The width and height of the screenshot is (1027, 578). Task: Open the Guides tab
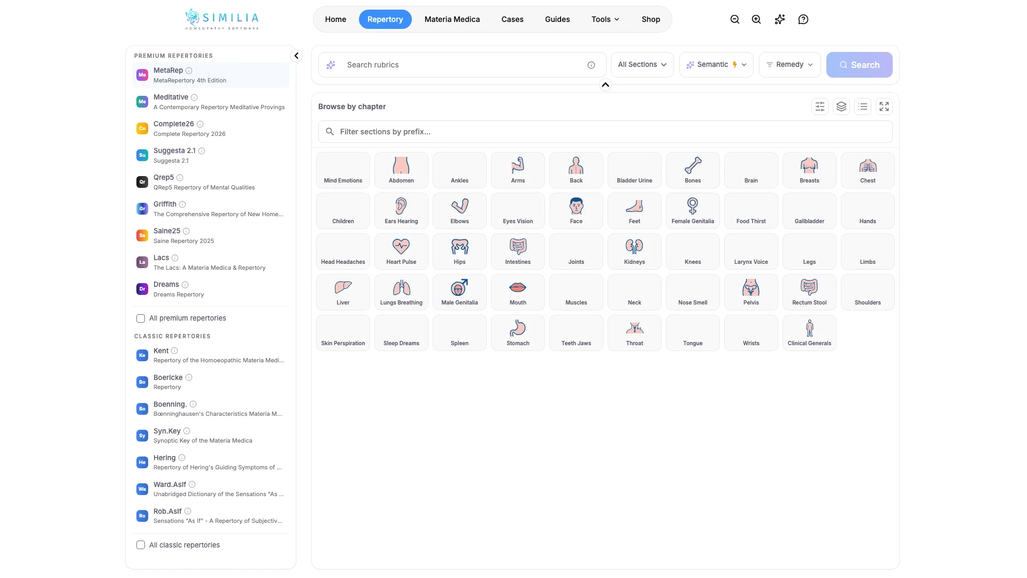[557, 19]
